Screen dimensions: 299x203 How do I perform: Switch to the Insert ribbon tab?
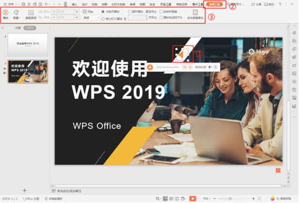tap(74, 4)
